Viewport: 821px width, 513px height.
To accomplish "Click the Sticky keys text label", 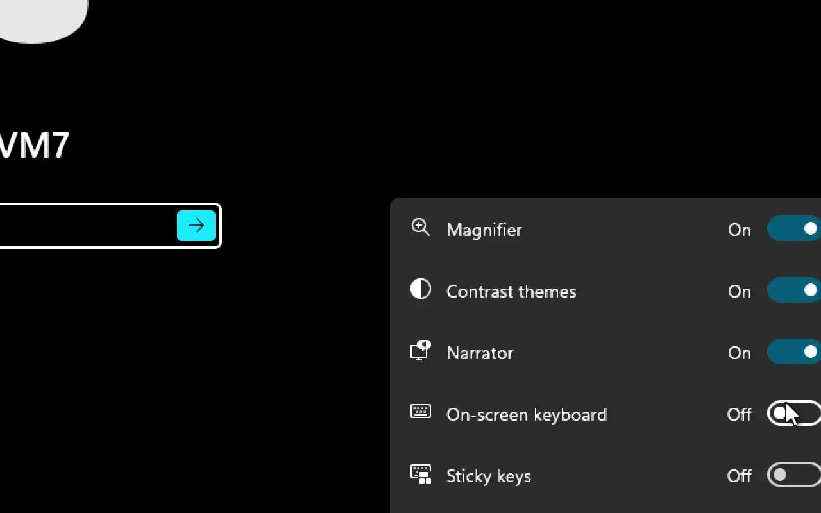I will [x=489, y=476].
